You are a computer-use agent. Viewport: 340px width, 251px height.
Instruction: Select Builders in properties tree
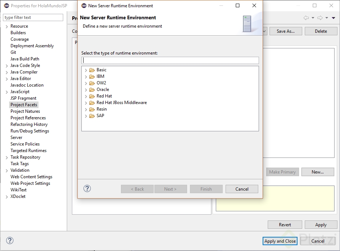pyautogui.click(x=18, y=33)
